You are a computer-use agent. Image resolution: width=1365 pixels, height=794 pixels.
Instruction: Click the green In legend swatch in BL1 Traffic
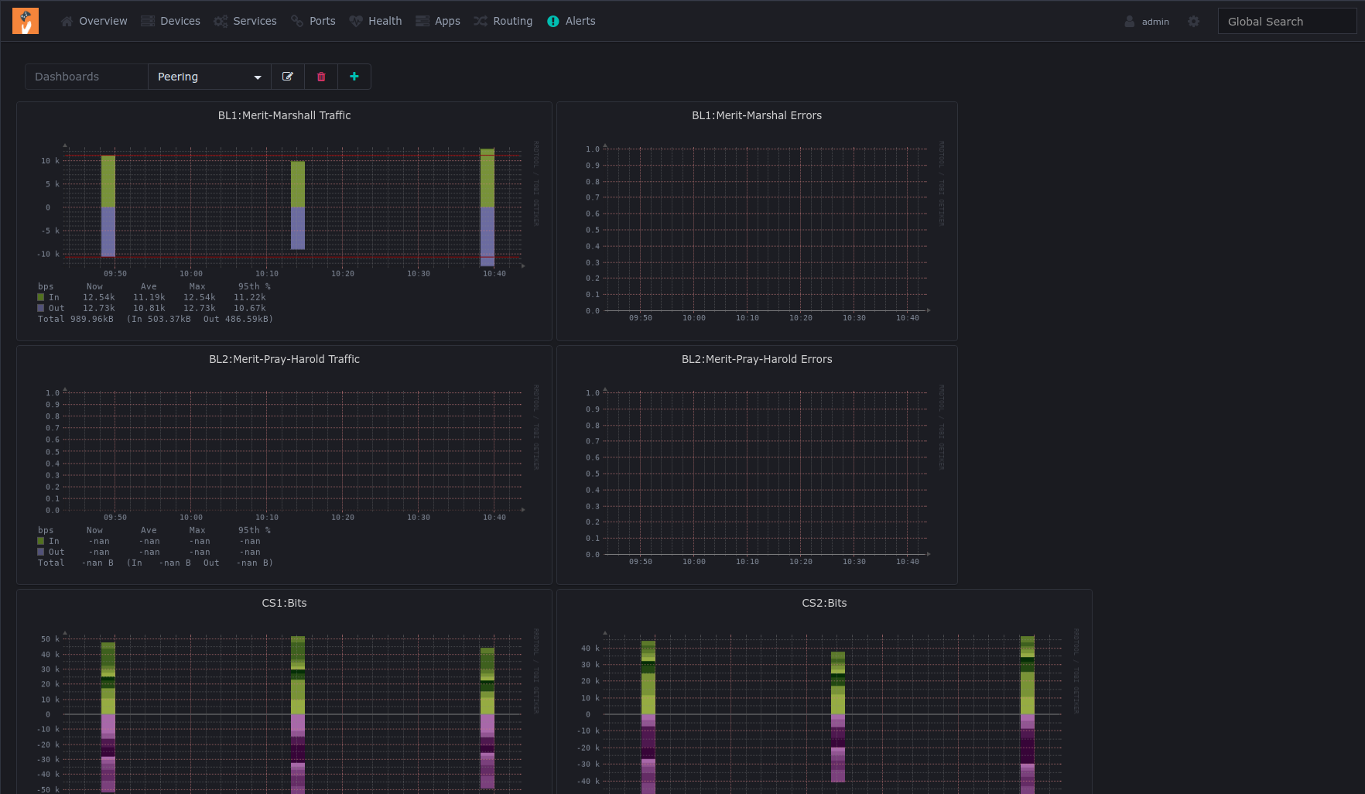41,297
